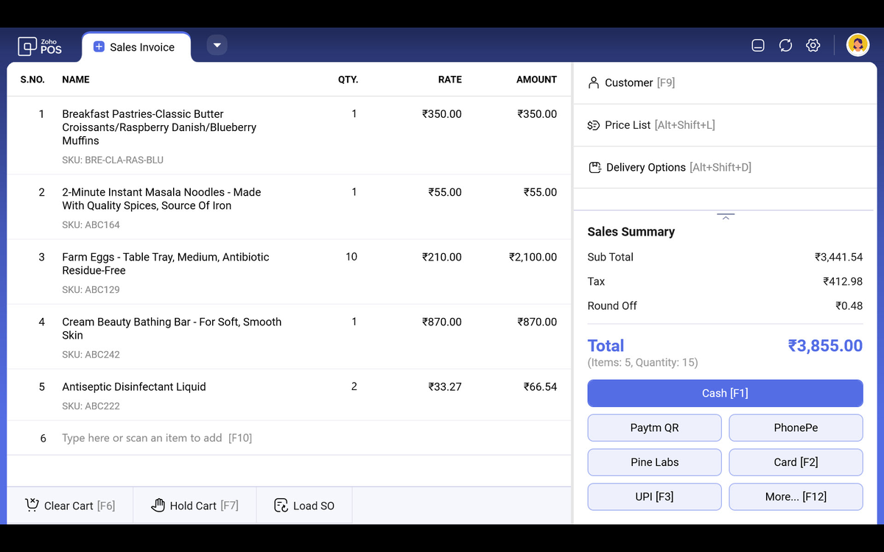Click the Sub Total value ₹3,441.54

(x=838, y=257)
